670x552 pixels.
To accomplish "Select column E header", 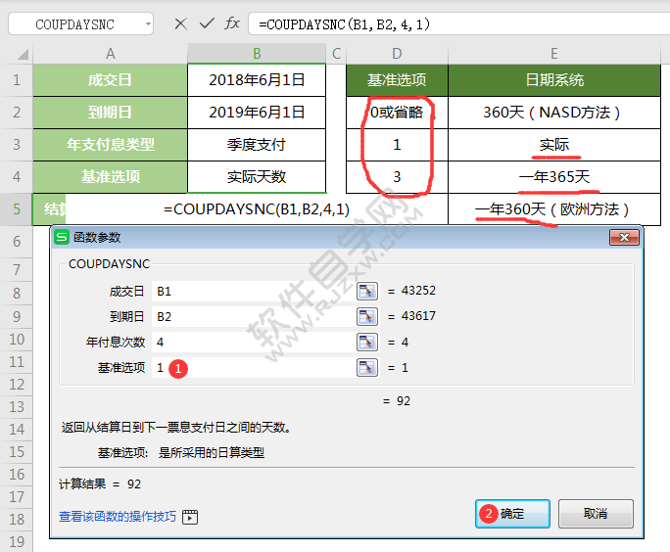I will point(554,54).
